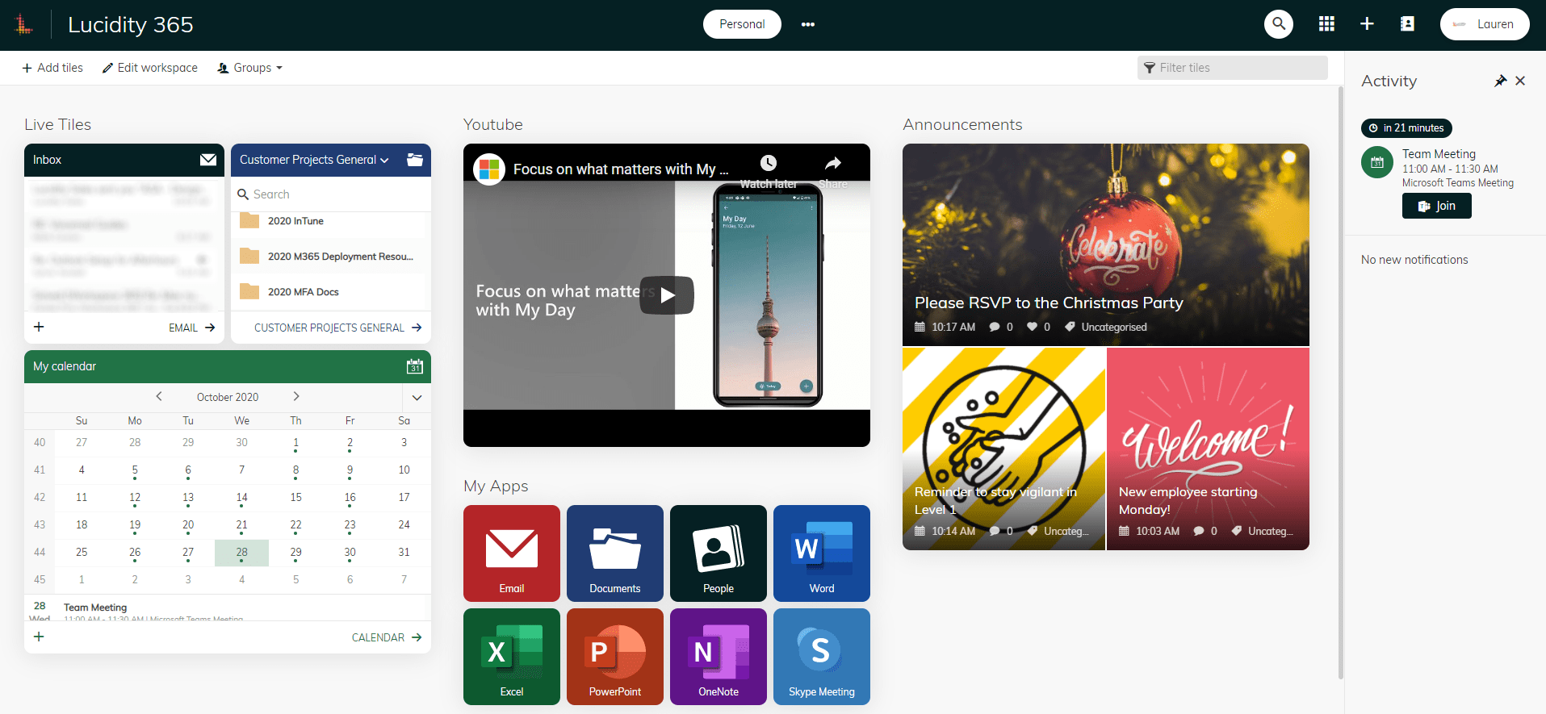Launch the Excel app tile
The height and width of the screenshot is (714, 1546).
pos(511,656)
